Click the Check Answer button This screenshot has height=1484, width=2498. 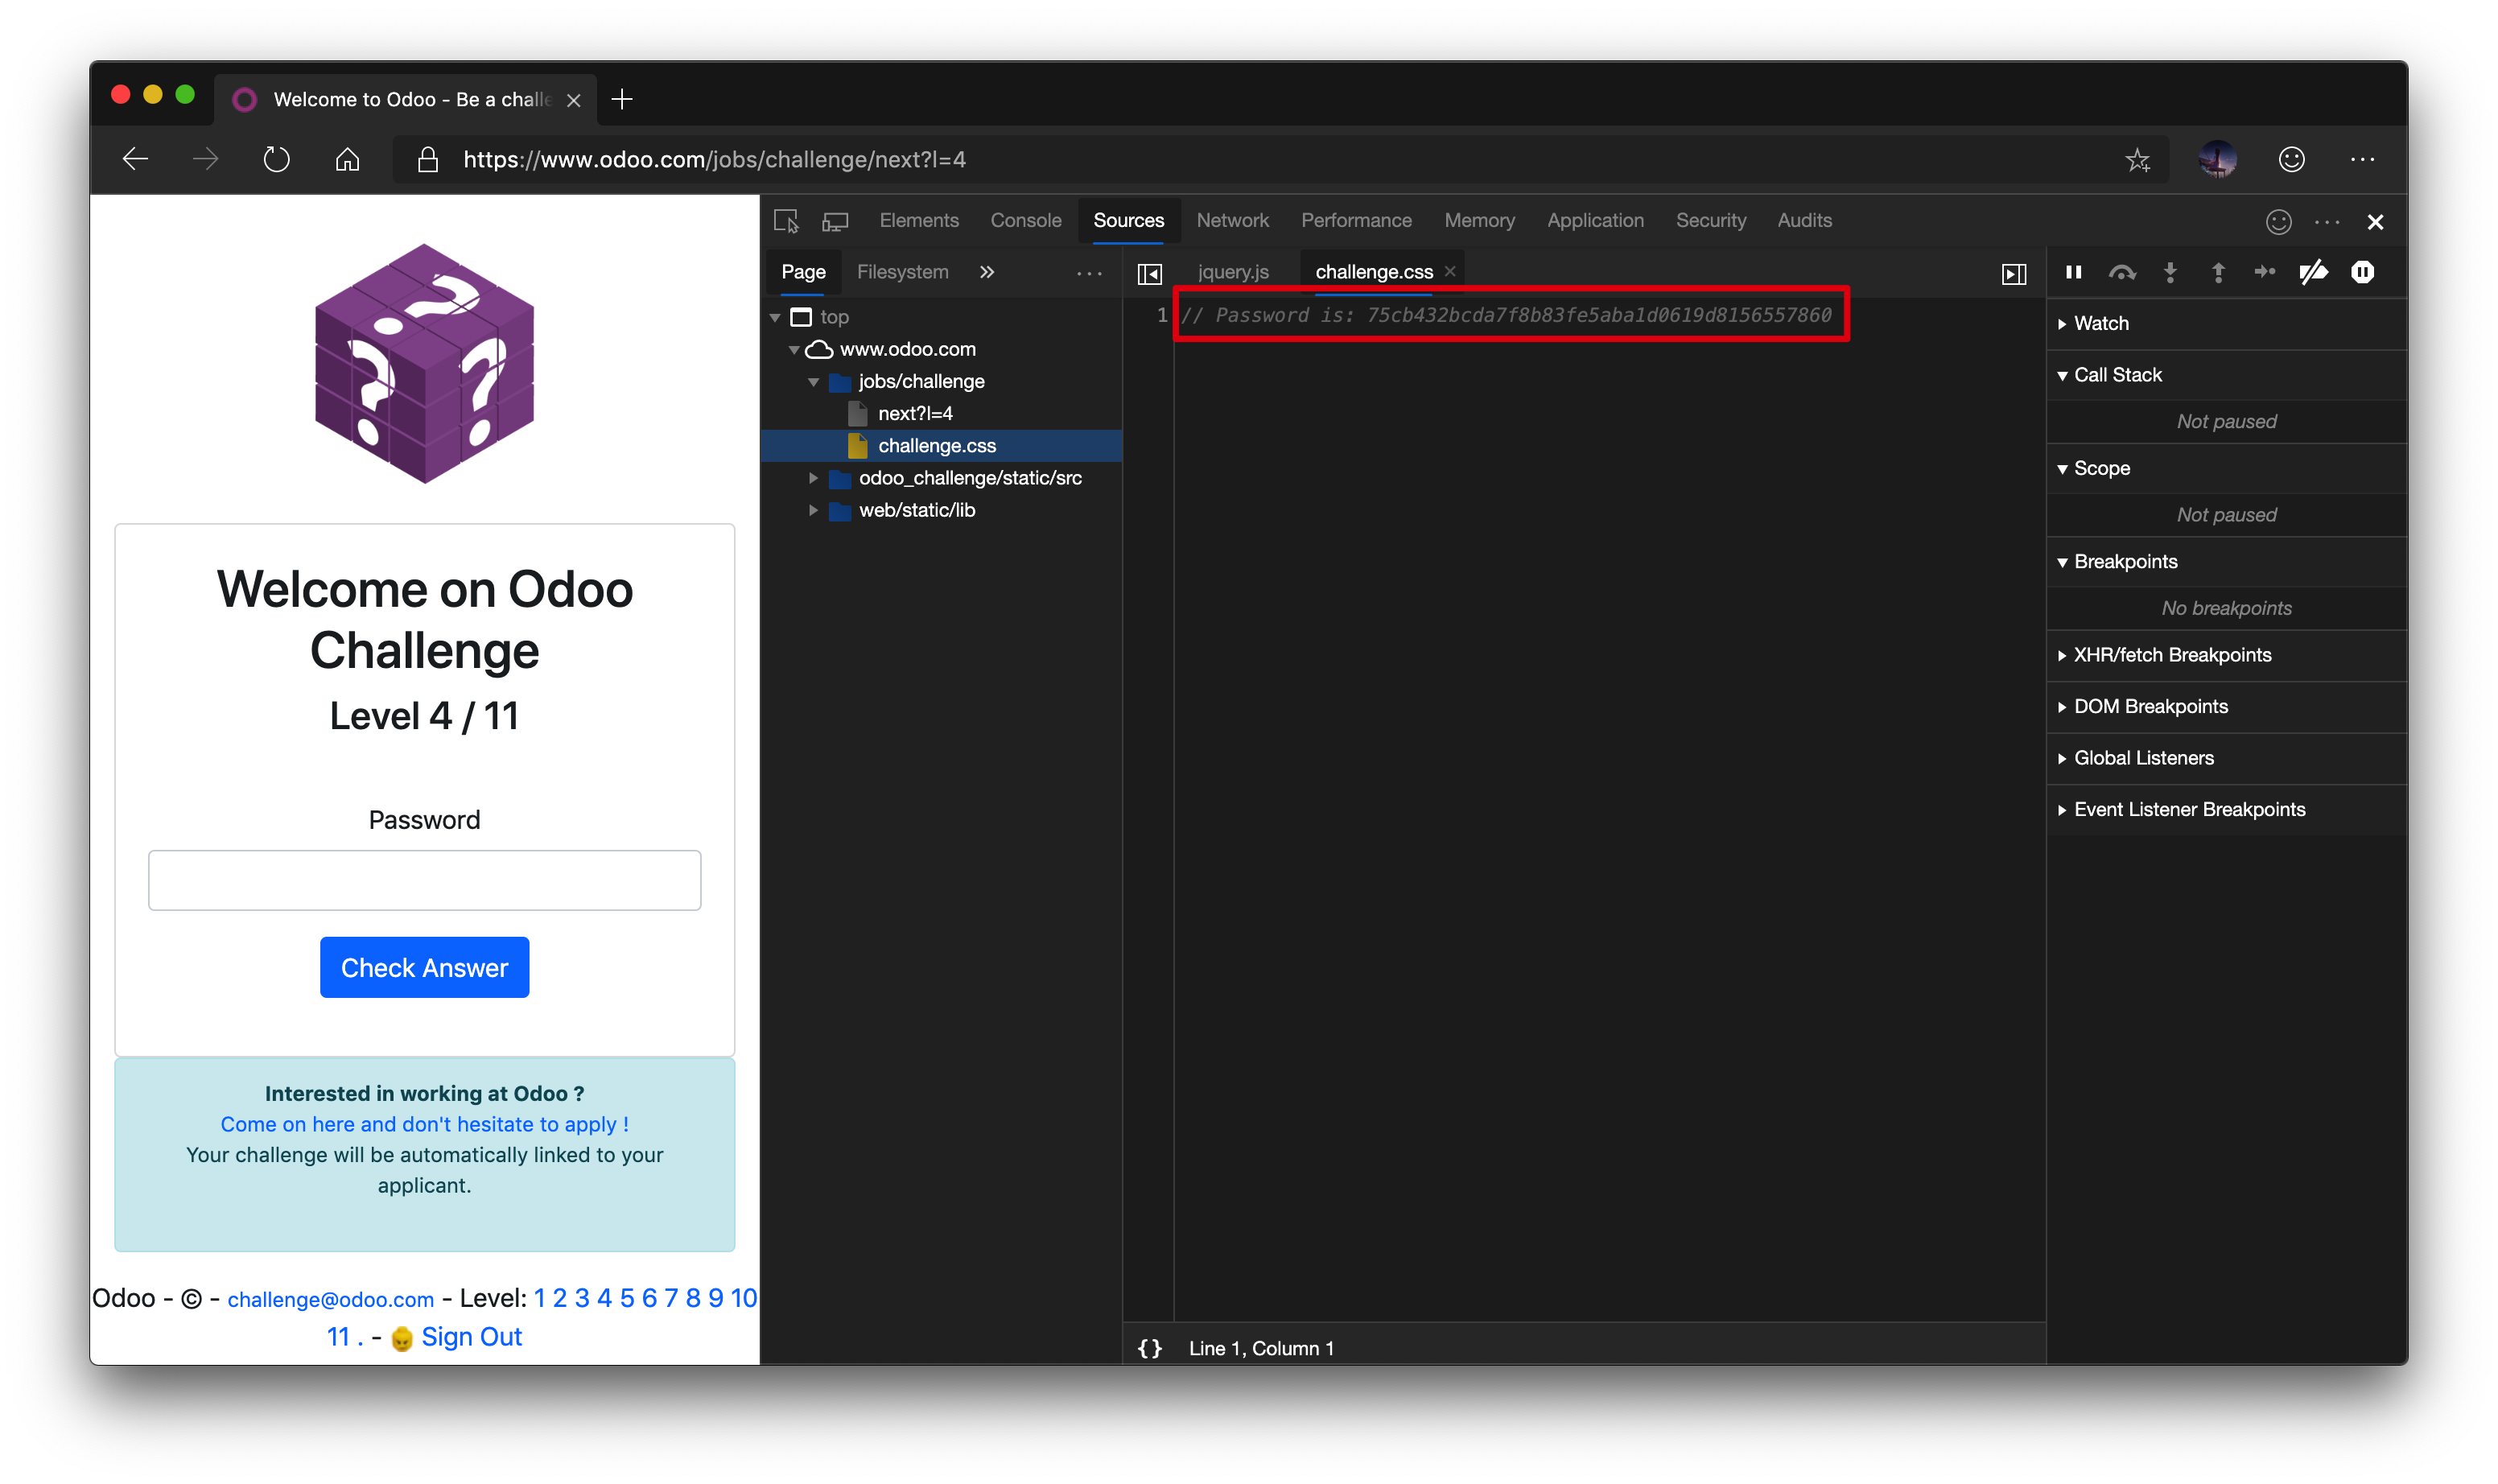click(424, 967)
